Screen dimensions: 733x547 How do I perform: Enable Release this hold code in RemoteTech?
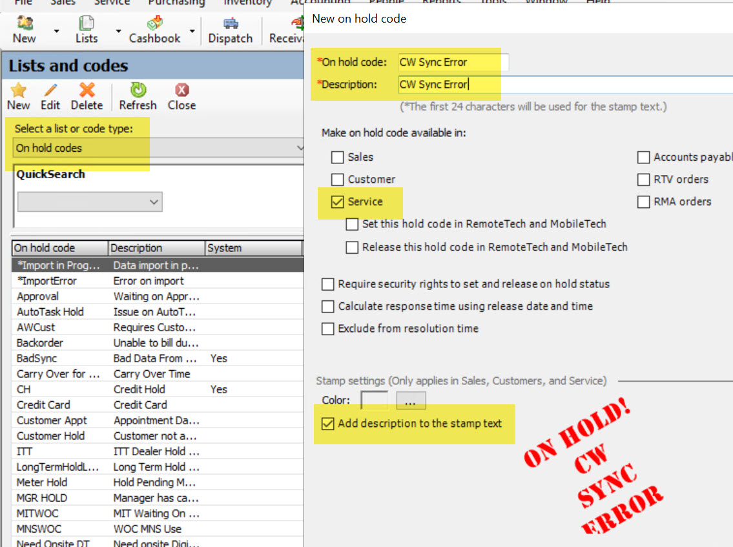coord(352,247)
